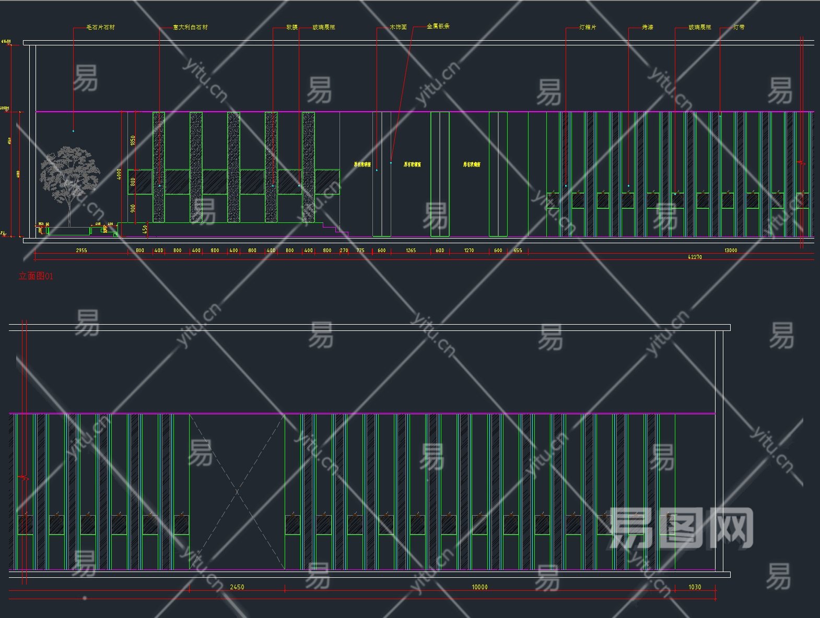Select the 2955 dimension value
This screenshot has width=820, height=618.
[81, 251]
